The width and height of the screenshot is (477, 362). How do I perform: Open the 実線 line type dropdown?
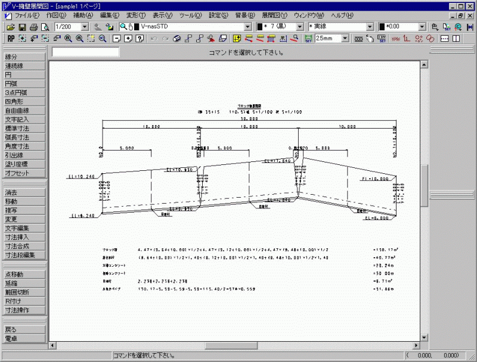click(370, 27)
